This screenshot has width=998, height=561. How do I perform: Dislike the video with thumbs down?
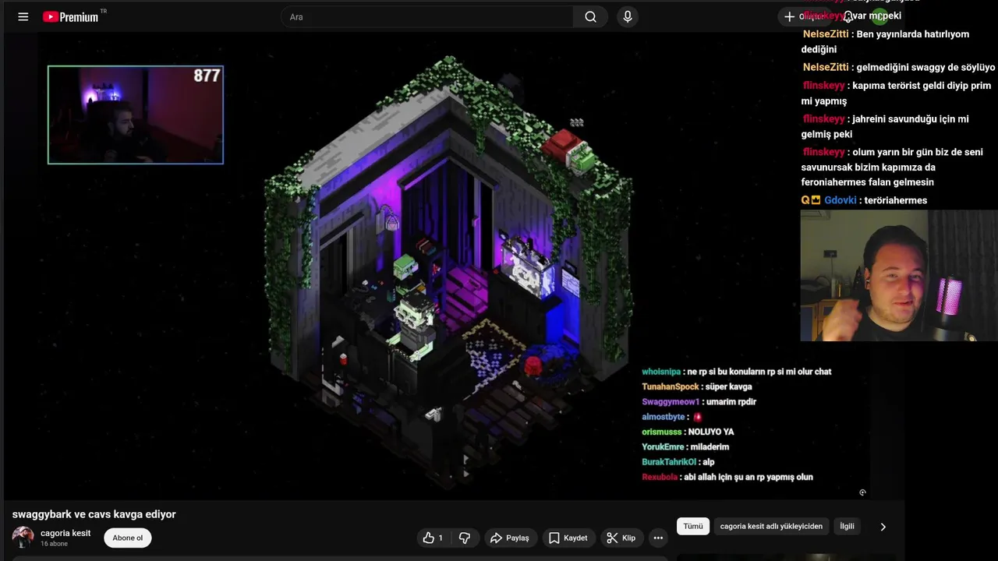pos(465,538)
